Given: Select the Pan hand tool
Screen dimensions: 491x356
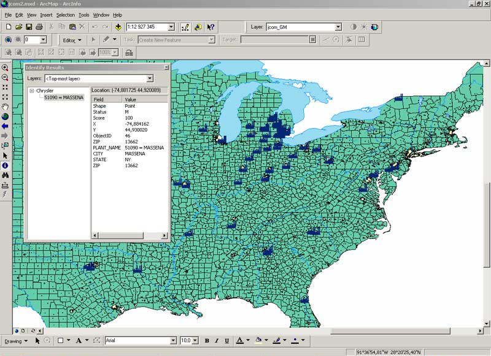Looking at the screenshot, I should pyautogui.click(x=6, y=107).
